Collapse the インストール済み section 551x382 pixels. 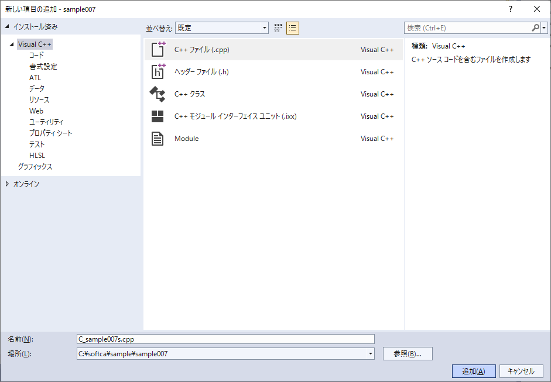[8, 27]
